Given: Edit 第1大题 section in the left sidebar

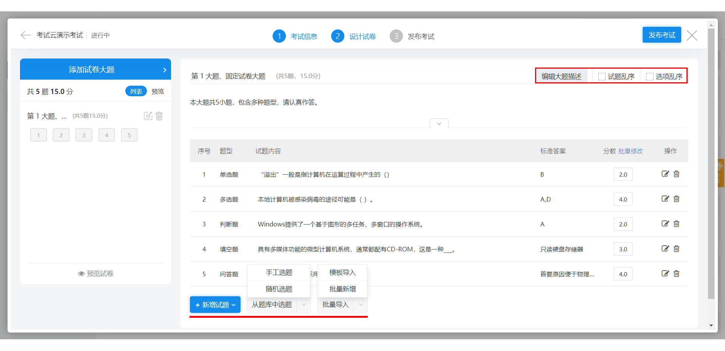Looking at the screenshot, I should coord(148,116).
